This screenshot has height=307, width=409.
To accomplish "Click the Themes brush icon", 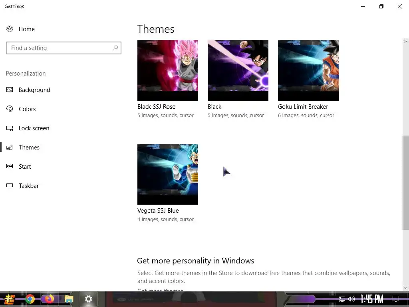I will (10, 148).
